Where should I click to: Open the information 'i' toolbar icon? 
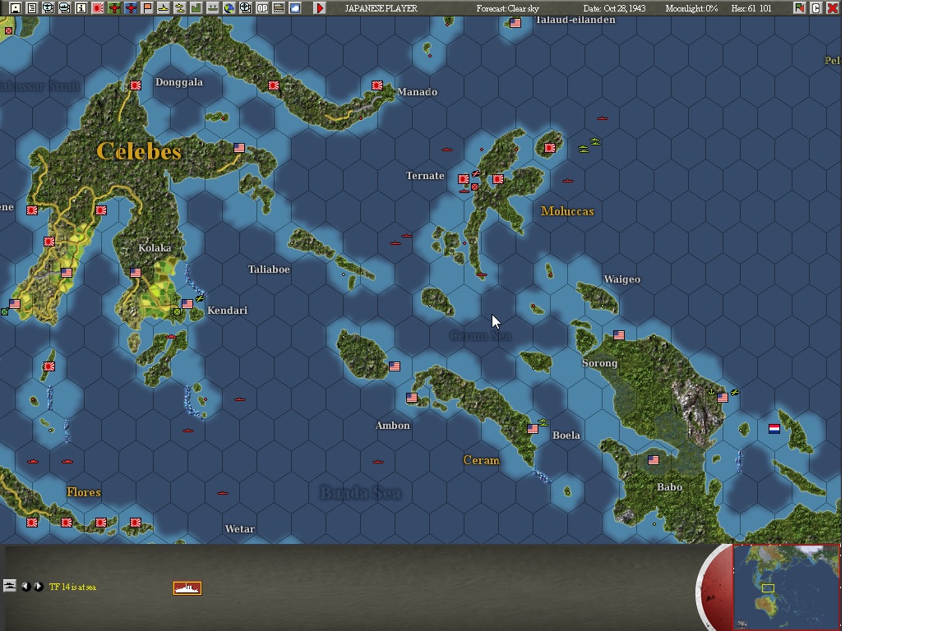pyautogui.click(x=81, y=8)
